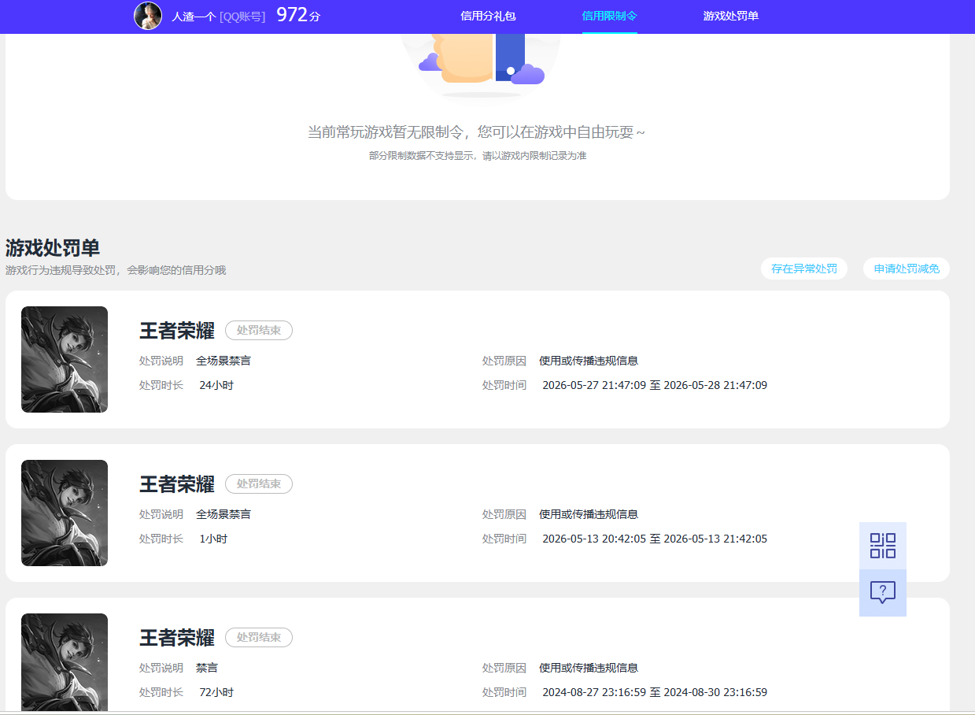Viewport: 975px width, 715px height.
Task: Click the 1小时 penalty duration value
Action: [213, 539]
